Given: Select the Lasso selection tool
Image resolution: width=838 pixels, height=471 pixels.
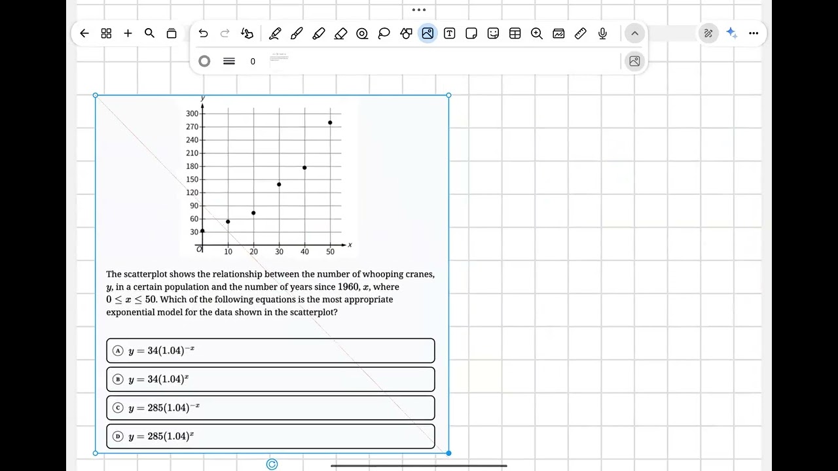Looking at the screenshot, I should click(x=384, y=33).
